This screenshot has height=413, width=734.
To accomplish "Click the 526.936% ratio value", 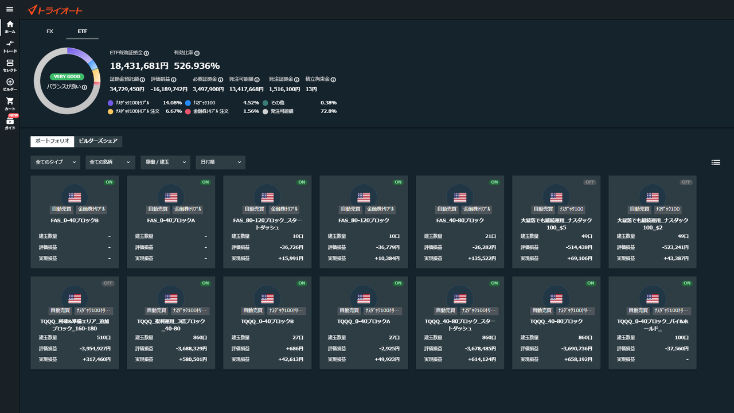I will coord(197,66).
